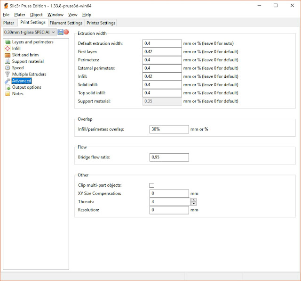
Task: Click Default extrusion width field
Action: (162, 43)
